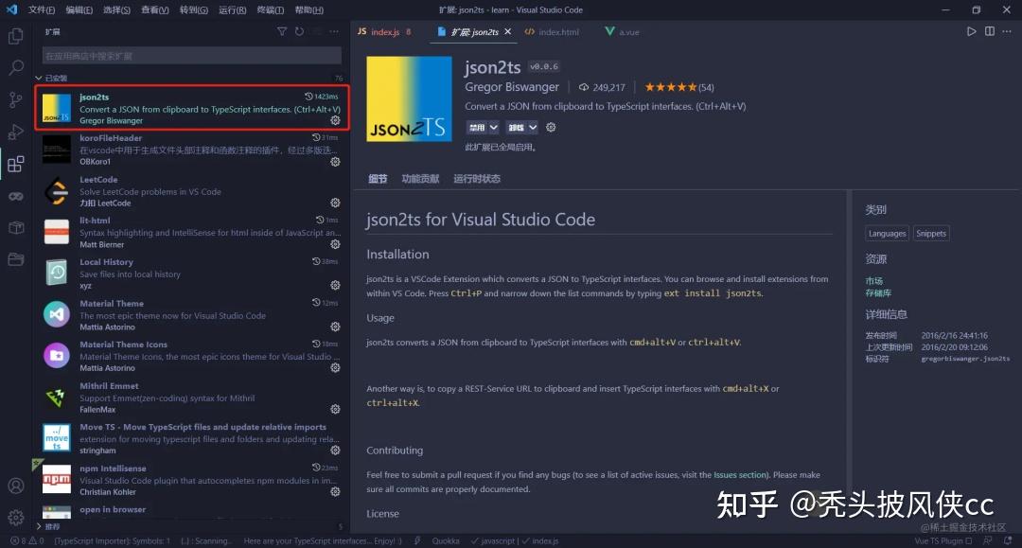Select LeetCode extension in the list

pos(191,191)
